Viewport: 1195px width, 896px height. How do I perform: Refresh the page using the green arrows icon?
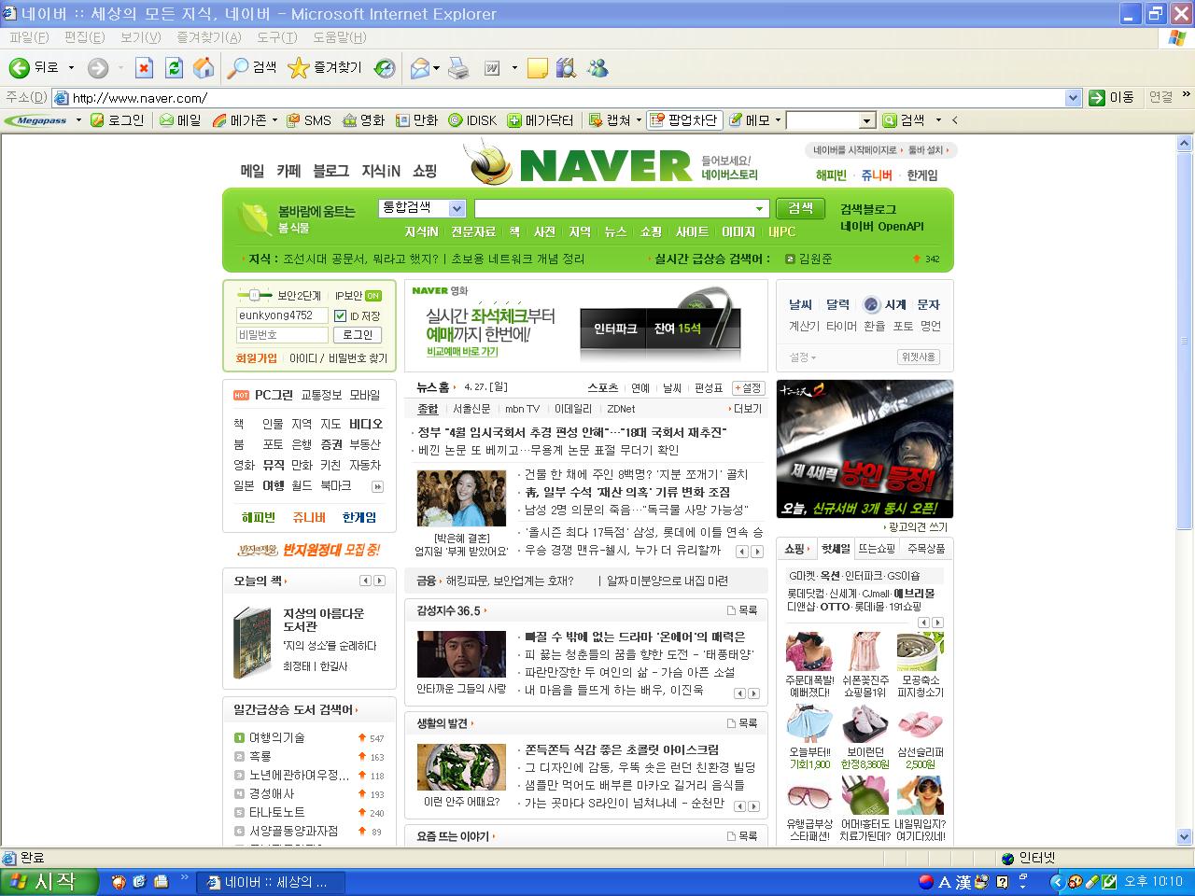click(x=174, y=67)
